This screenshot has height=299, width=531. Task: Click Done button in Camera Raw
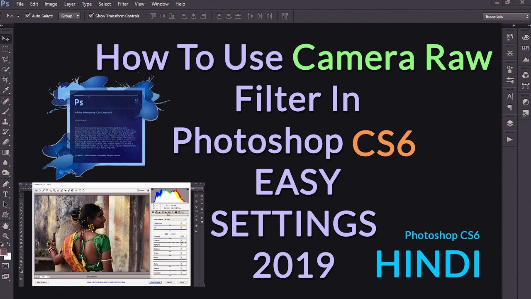click(182, 282)
